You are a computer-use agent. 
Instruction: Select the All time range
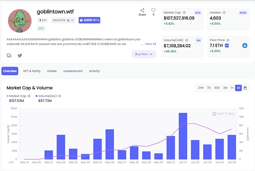pos(238,88)
